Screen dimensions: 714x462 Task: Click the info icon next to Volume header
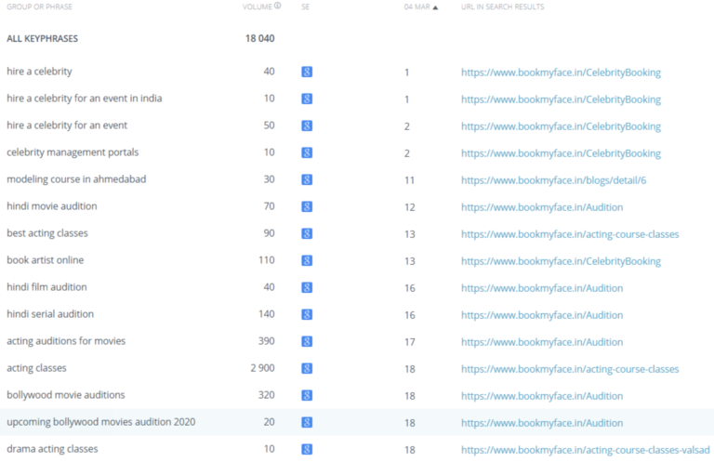pyautogui.click(x=278, y=6)
